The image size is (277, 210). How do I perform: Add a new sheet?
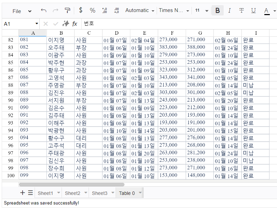pos(23,192)
